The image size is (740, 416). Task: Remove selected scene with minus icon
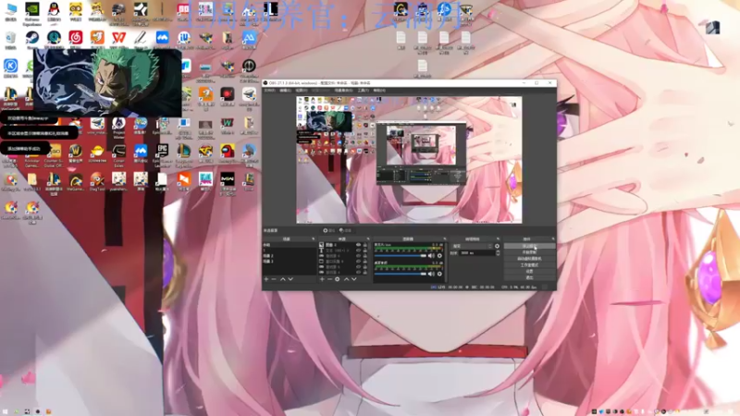[x=274, y=279]
